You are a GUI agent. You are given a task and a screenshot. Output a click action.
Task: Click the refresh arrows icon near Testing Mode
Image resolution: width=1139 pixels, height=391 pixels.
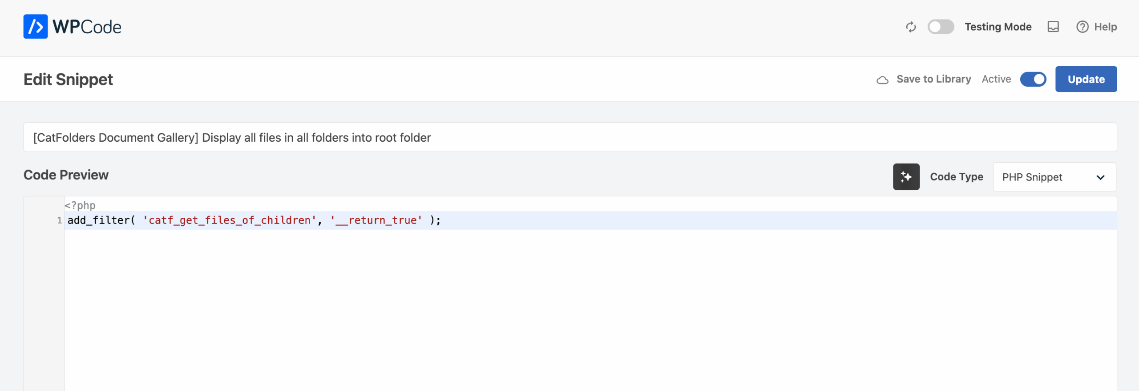pyautogui.click(x=911, y=27)
